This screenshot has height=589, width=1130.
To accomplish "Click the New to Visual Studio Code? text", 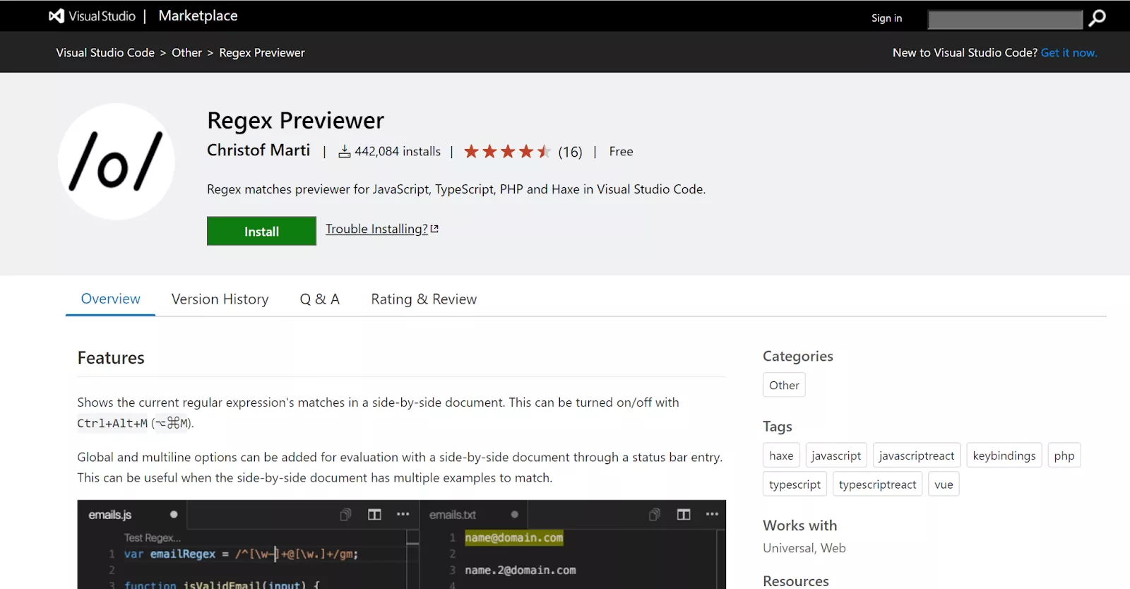I will (x=965, y=53).
